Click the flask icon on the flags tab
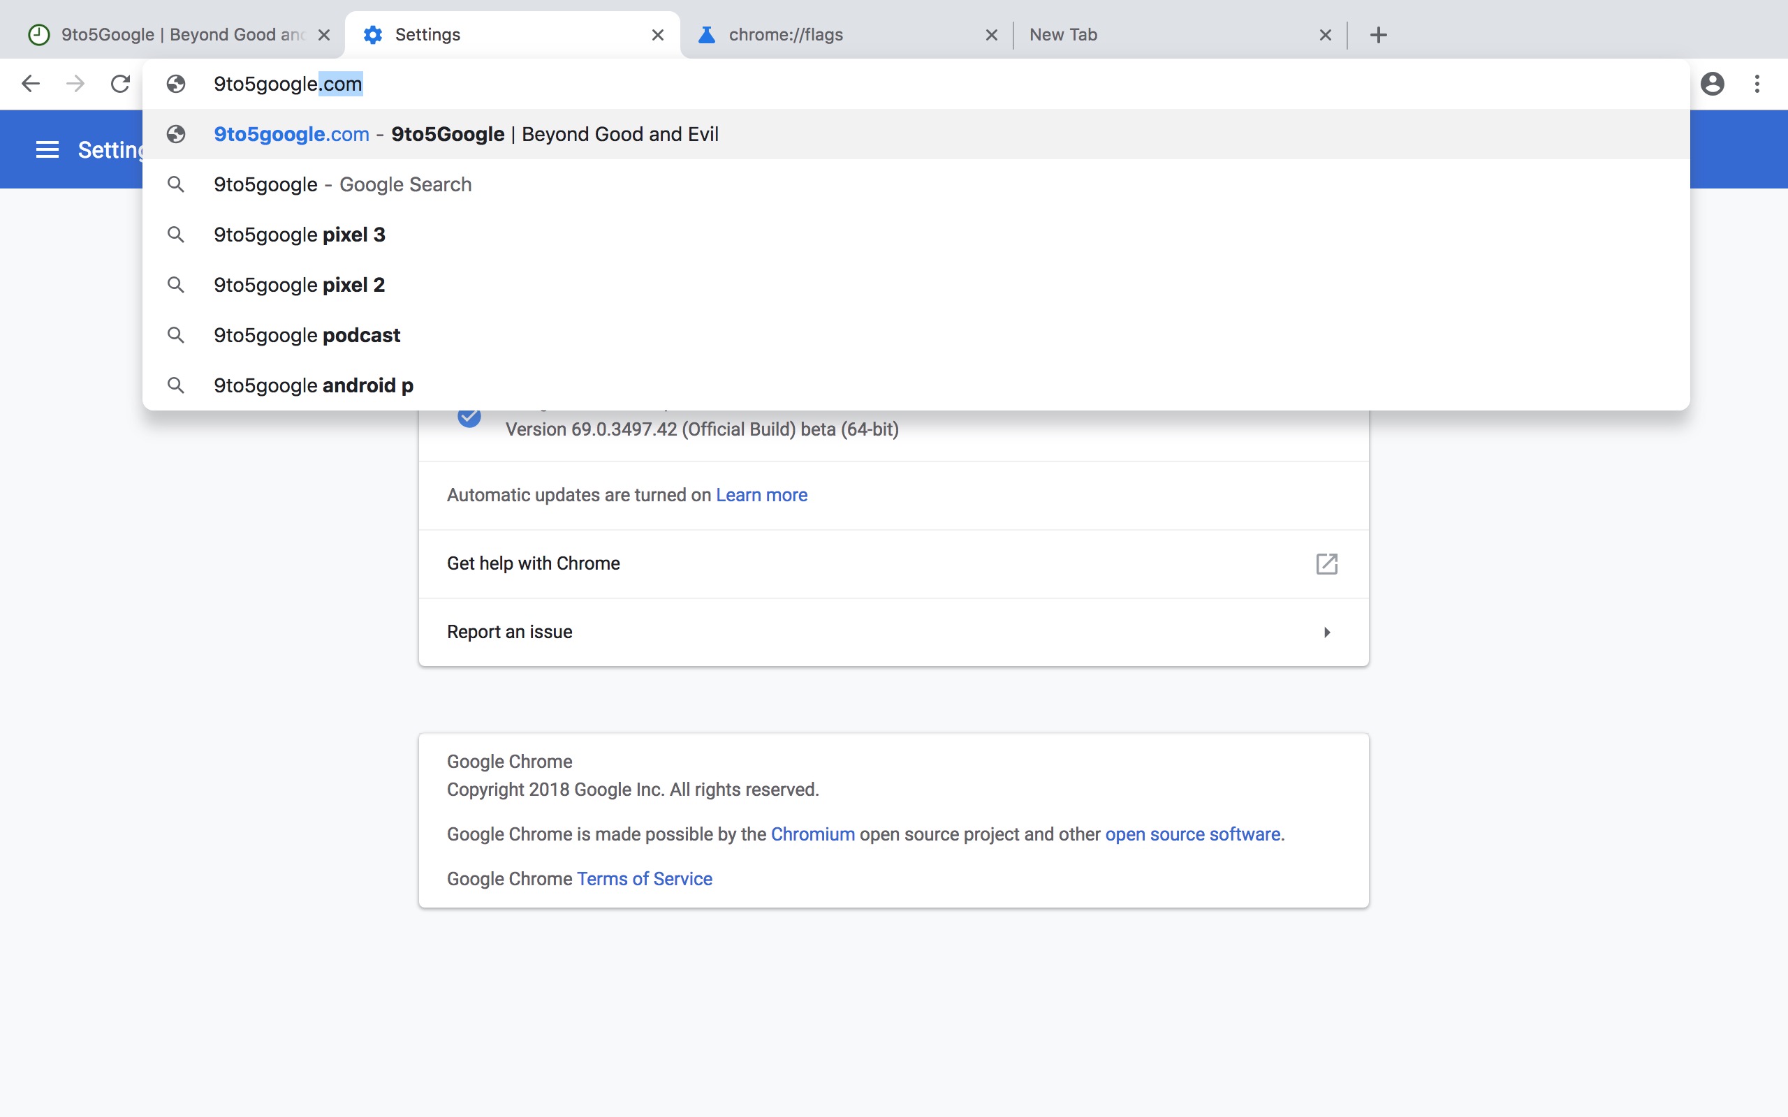This screenshot has height=1117, width=1788. 707,34
